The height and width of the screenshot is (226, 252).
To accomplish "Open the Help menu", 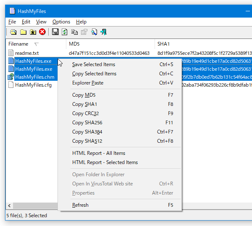I will (x=81, y=22).
